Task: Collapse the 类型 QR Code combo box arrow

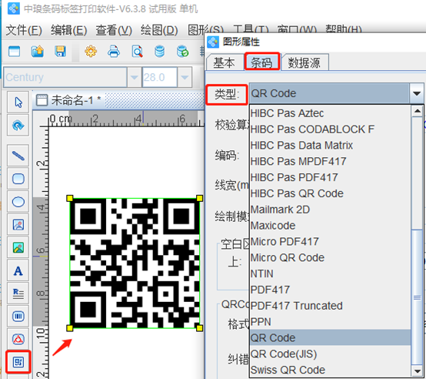Action: click(417, 93)
